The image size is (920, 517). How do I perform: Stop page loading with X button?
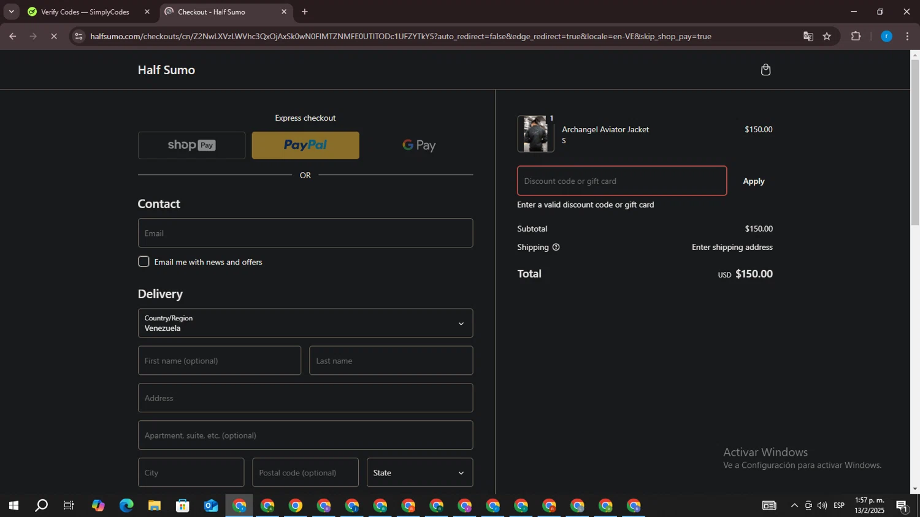(54, 36)
